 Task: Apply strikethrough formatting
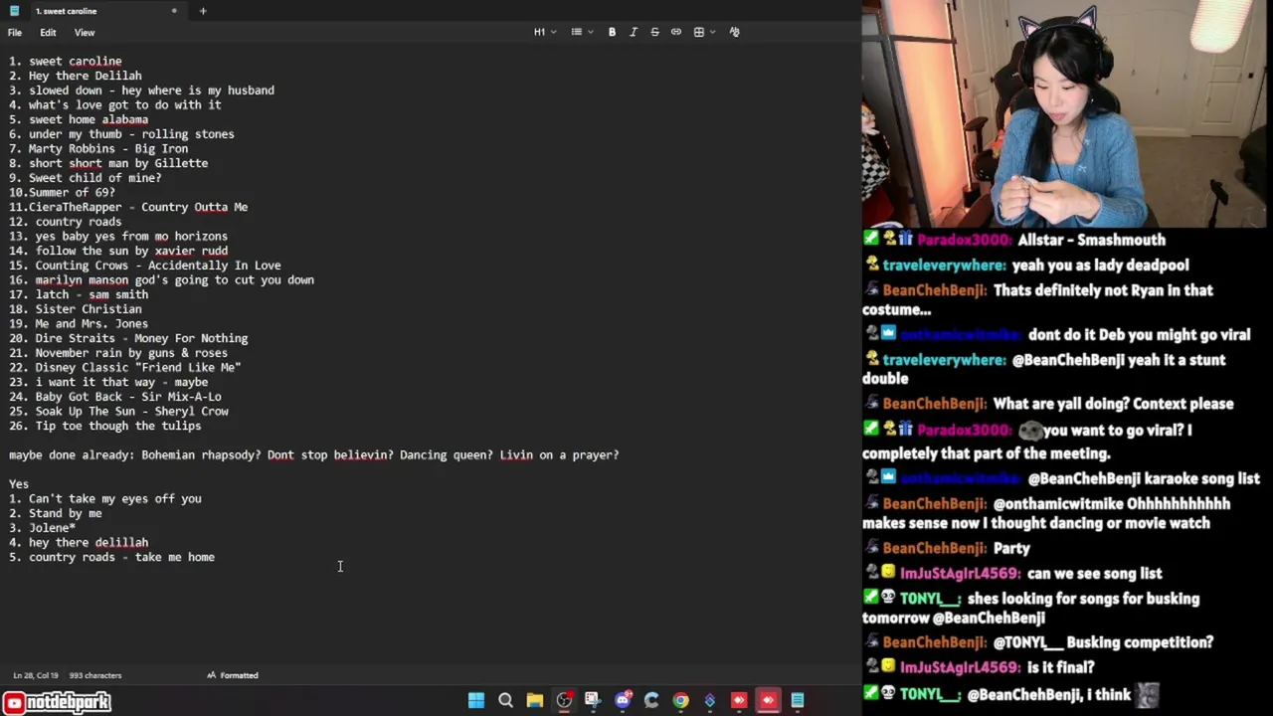click(654, 32)
